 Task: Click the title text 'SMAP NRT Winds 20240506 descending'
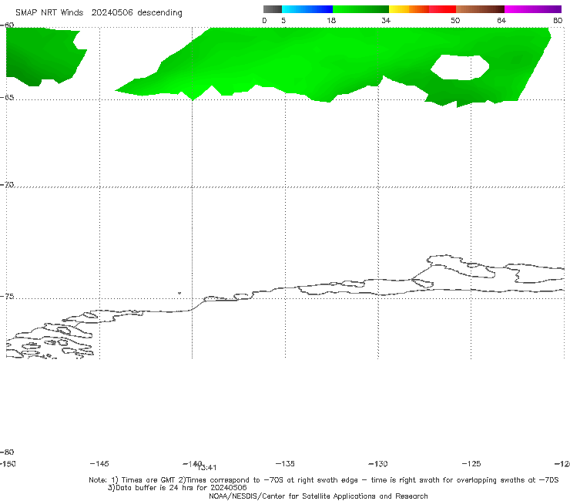[x=99, y=12]
